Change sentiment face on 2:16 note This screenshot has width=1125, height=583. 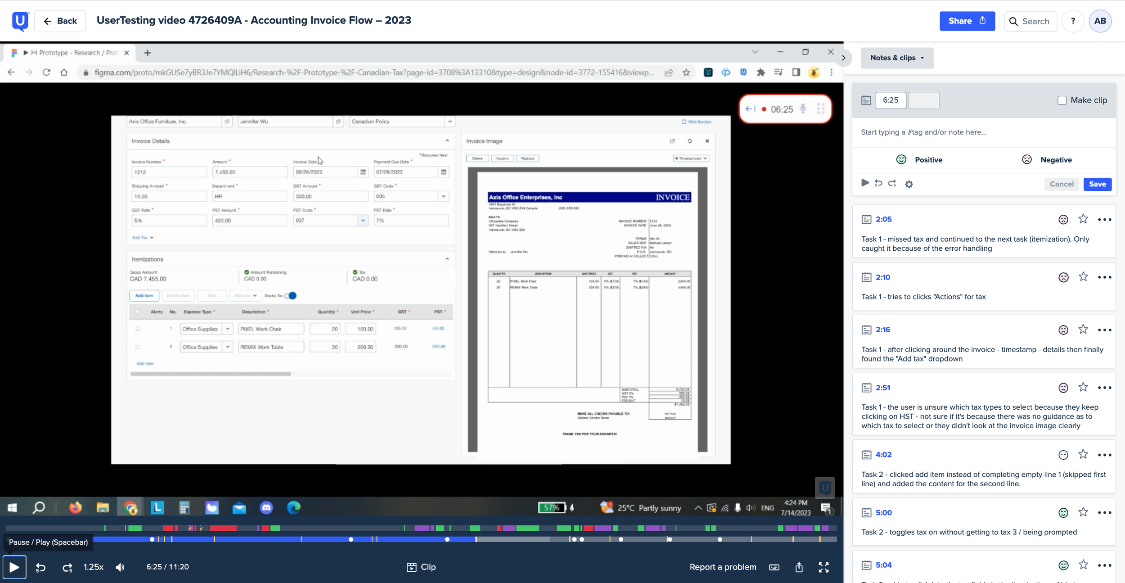1063,330
